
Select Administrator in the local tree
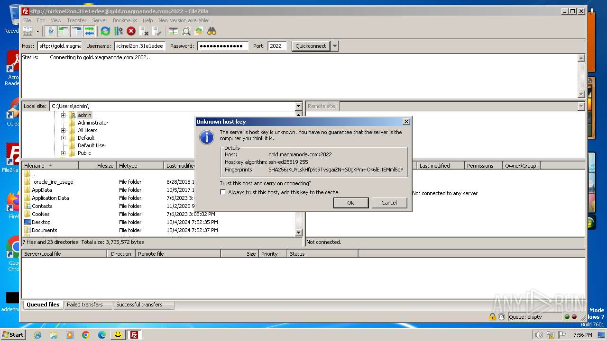[93, 123]
